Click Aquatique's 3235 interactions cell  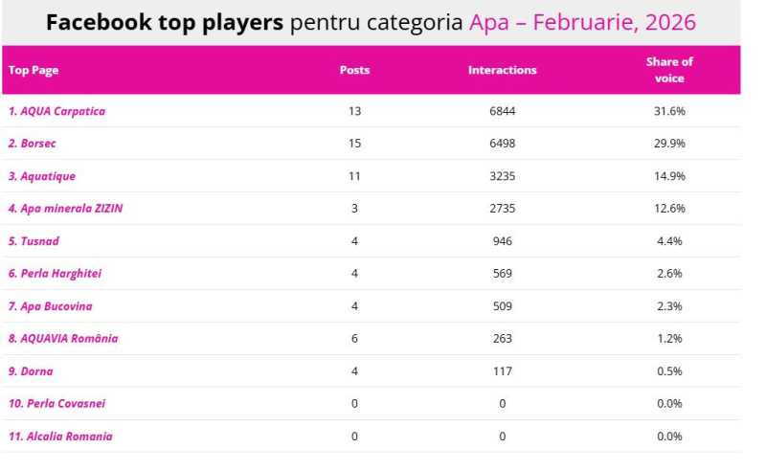point(502,176)
